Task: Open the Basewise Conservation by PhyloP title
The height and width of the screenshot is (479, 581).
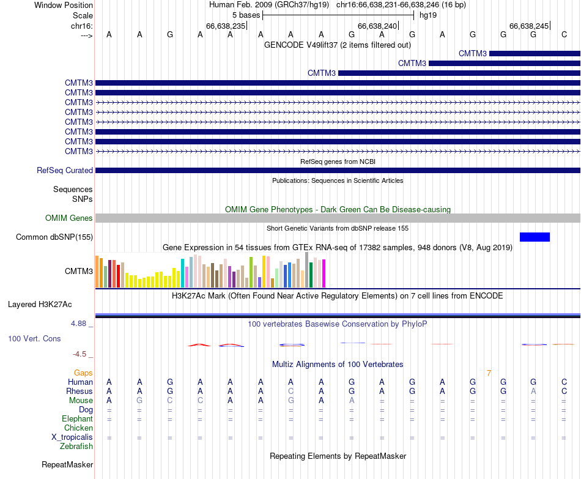Action: pyautogui.click(x=338, y=324)
